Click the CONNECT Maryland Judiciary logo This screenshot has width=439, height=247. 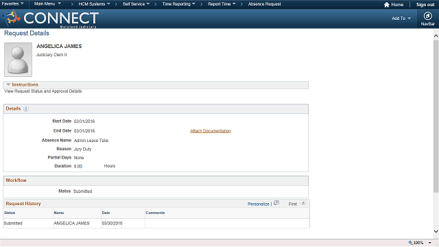tap(50, 19)
